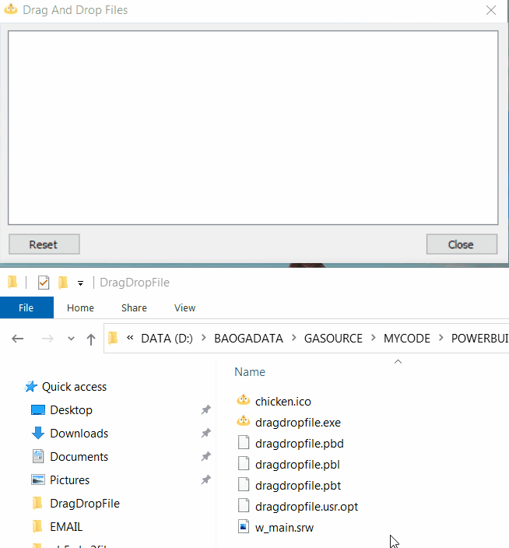Click the pin icon next to Desktop

point(206,409)
